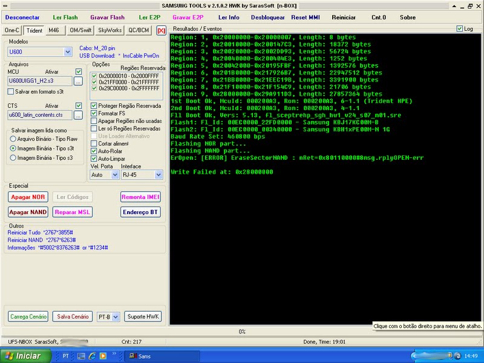Select the Trident tab
This screenshot has width=484, height=363.
pos(34,31)
